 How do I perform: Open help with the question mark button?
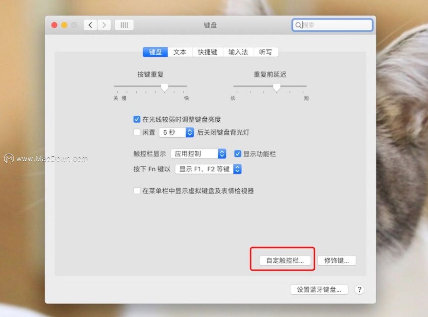[x=360, y=289]
